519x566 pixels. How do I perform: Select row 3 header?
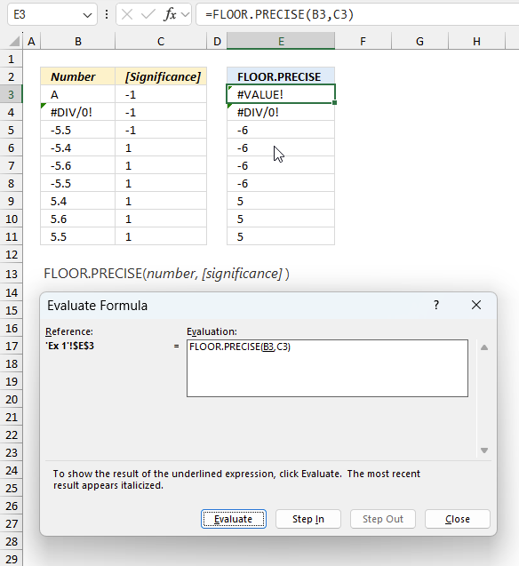(x=12, y=94)
